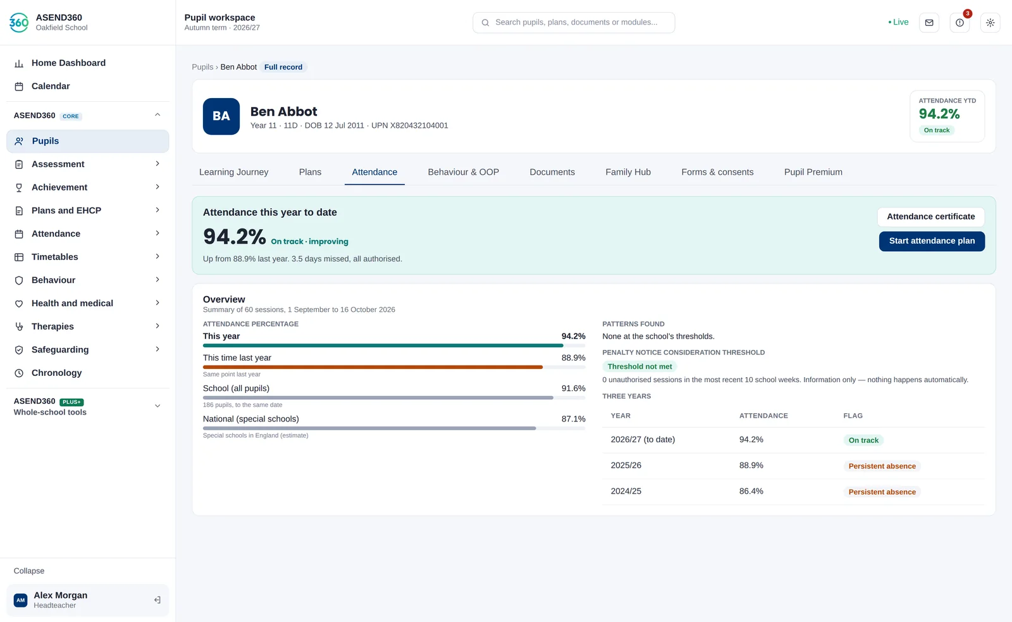Click the Attendance certificate button
The height and width of the screenshot is (622, 1012).
coord(931,217)
